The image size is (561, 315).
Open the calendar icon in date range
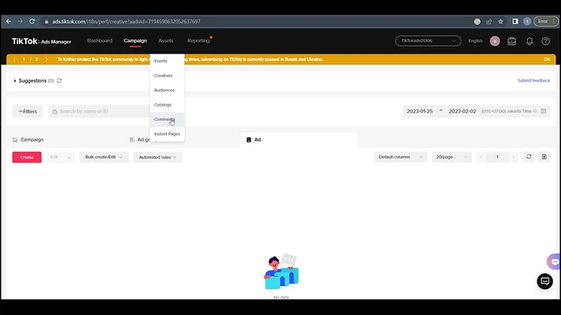pos(544,111)
